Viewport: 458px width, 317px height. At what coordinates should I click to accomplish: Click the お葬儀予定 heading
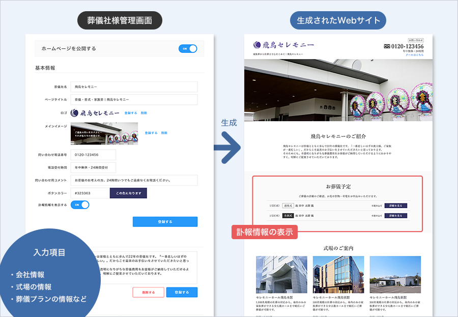338,186
